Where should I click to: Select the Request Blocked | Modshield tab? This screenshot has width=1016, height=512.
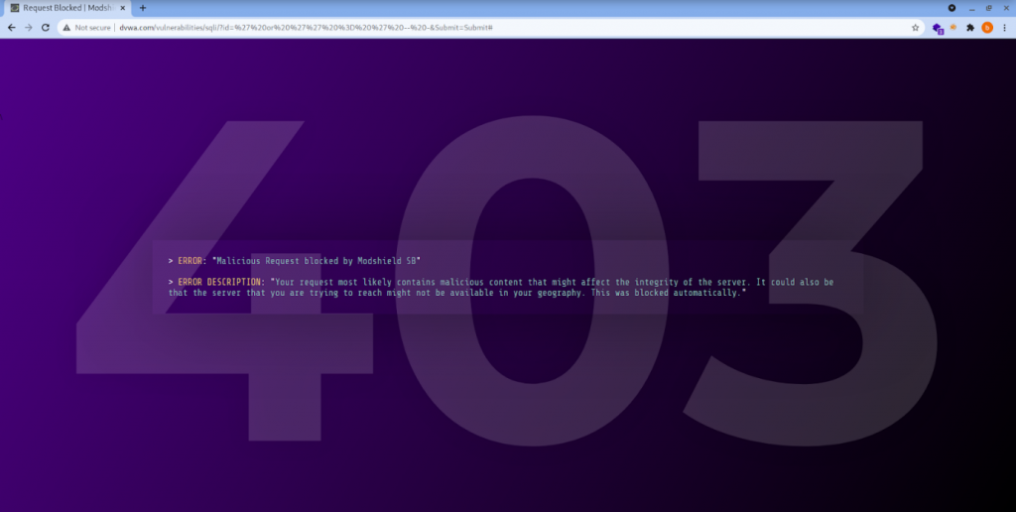[x=67, y=8]
